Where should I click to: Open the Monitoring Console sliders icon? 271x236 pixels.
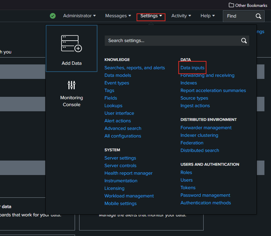72,85
